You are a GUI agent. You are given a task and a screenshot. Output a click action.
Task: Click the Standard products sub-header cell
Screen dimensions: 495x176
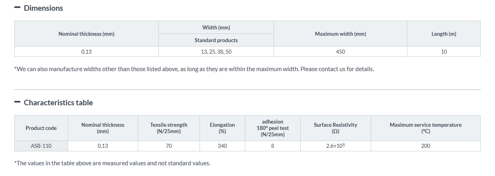click(x=216, y=40)
